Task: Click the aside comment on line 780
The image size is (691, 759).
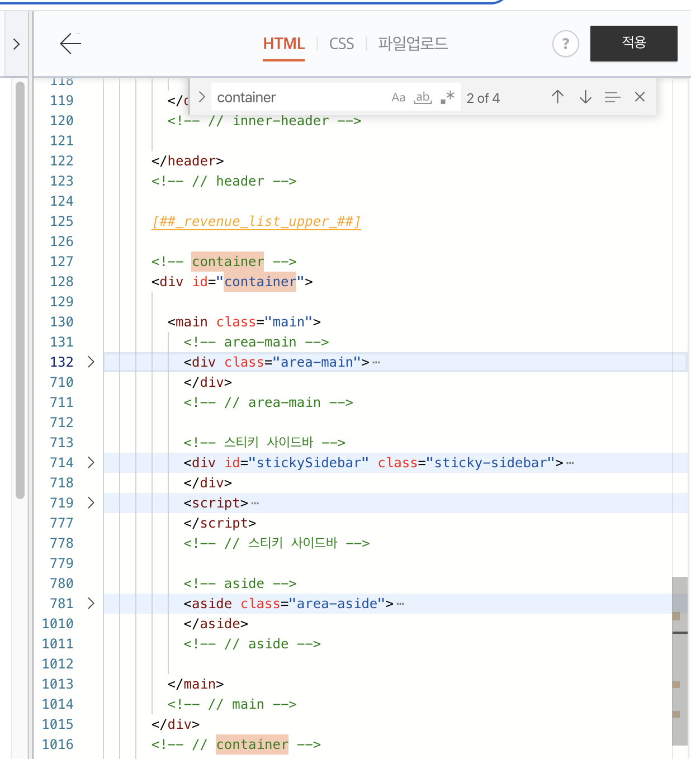Action: coord(240,584)
